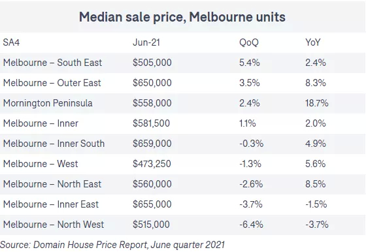Viewport: 368px width, 252px height.
Task: Select the Melbourne – North East label
Action: 52,184
